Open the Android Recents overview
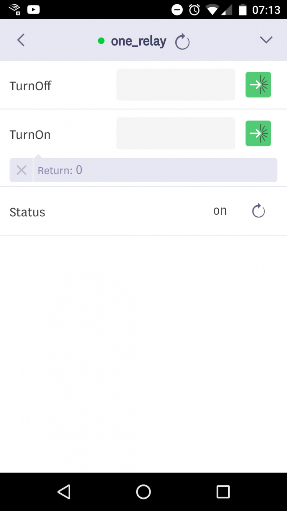 (x=223, y=492)
